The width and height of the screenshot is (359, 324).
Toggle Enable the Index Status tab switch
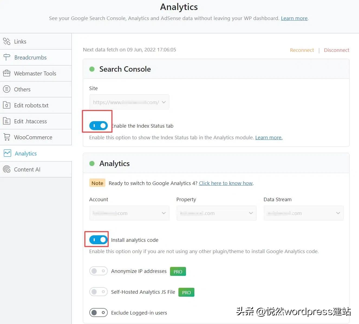coord(99,126)
